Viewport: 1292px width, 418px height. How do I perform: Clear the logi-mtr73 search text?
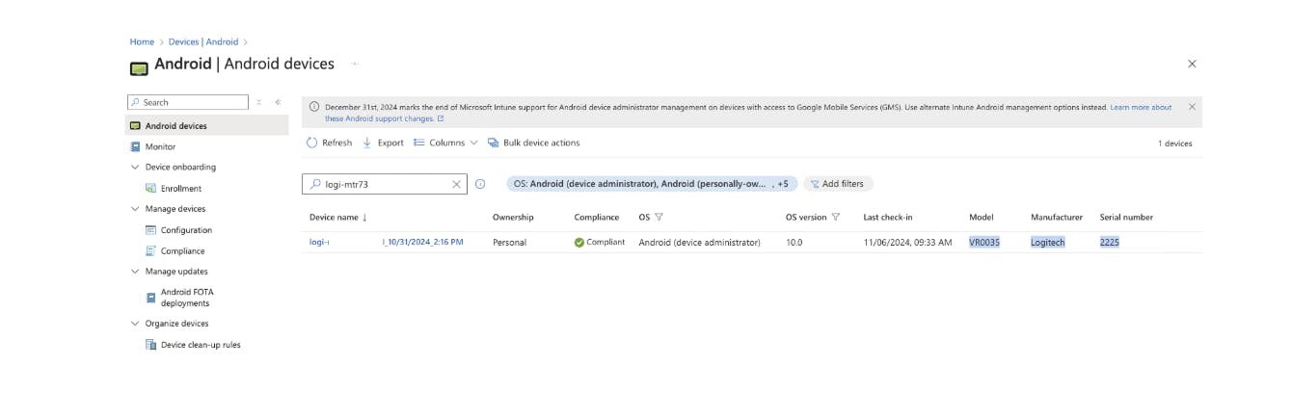point(457,184)
